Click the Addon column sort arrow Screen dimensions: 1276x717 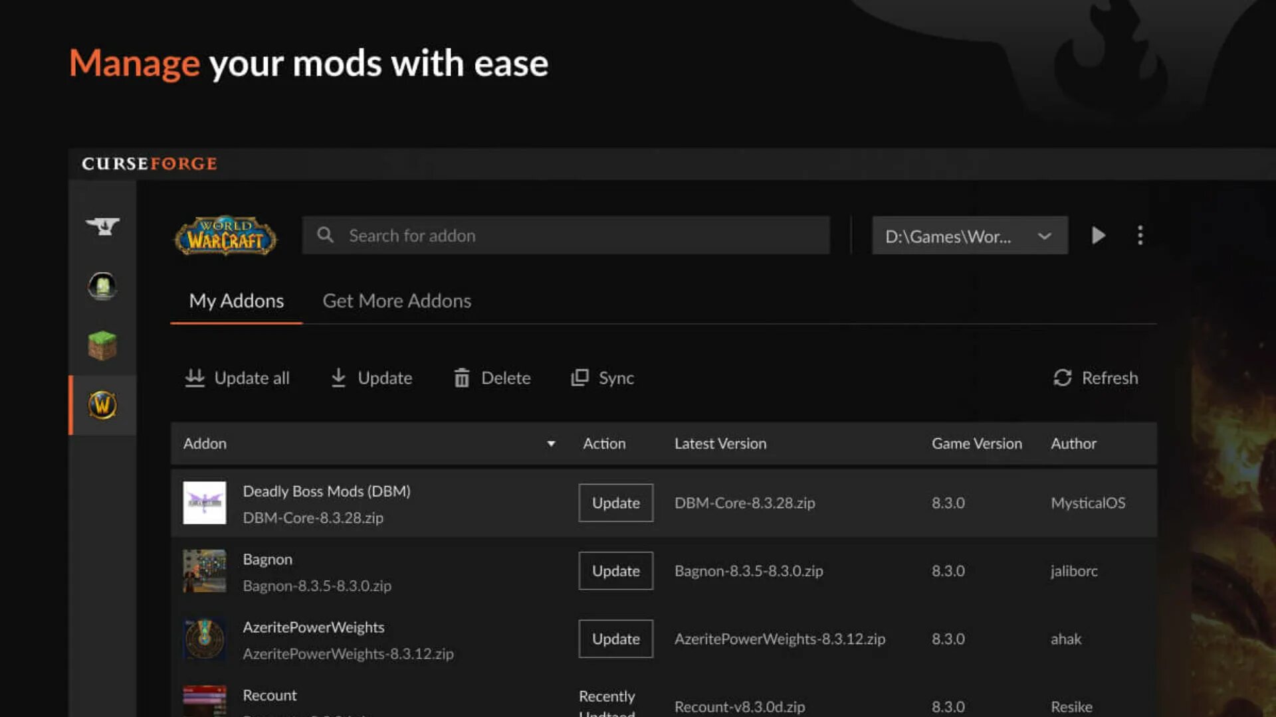tap(551, 443)
